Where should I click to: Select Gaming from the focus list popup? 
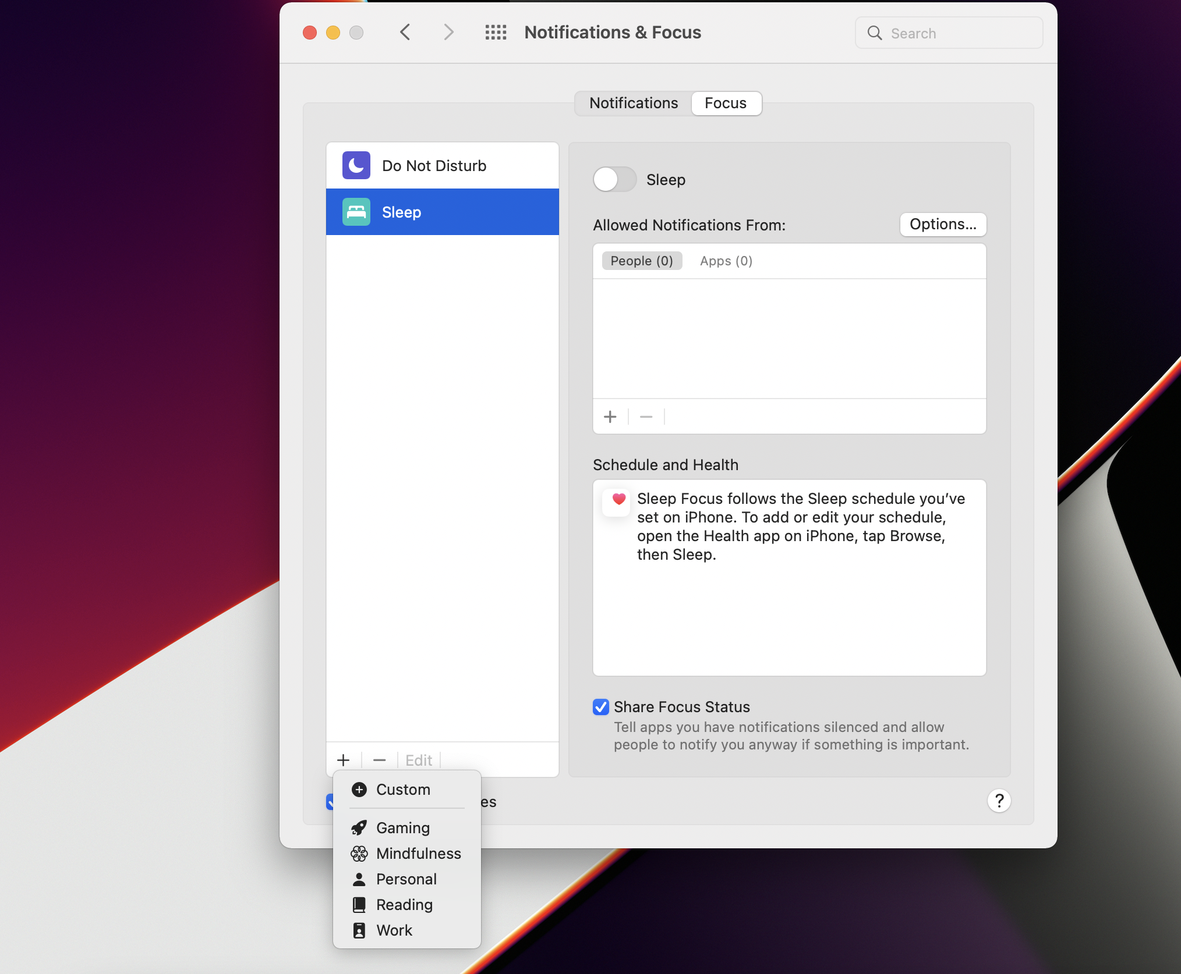click(403, 828)
